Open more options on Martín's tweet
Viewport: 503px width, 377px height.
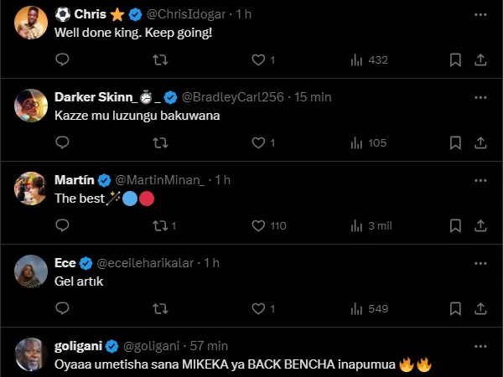479,179
